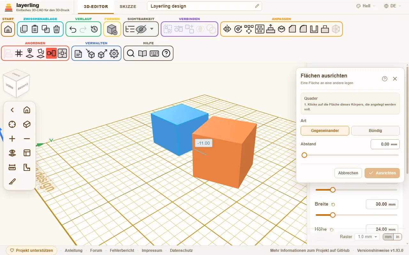Open the history clock icon under Verlauf
Image resolution: width=409 pixels, height=255 pixels.
[x=94, y=29]
